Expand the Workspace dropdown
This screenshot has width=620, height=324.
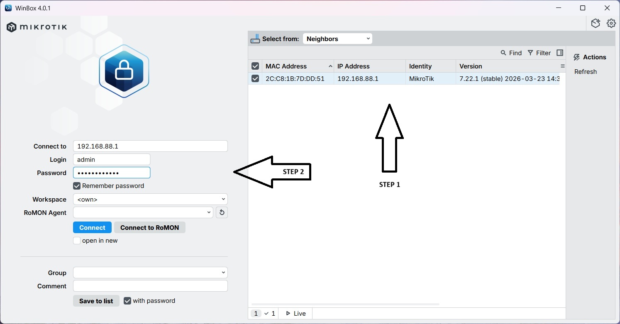tap(150, 199)
